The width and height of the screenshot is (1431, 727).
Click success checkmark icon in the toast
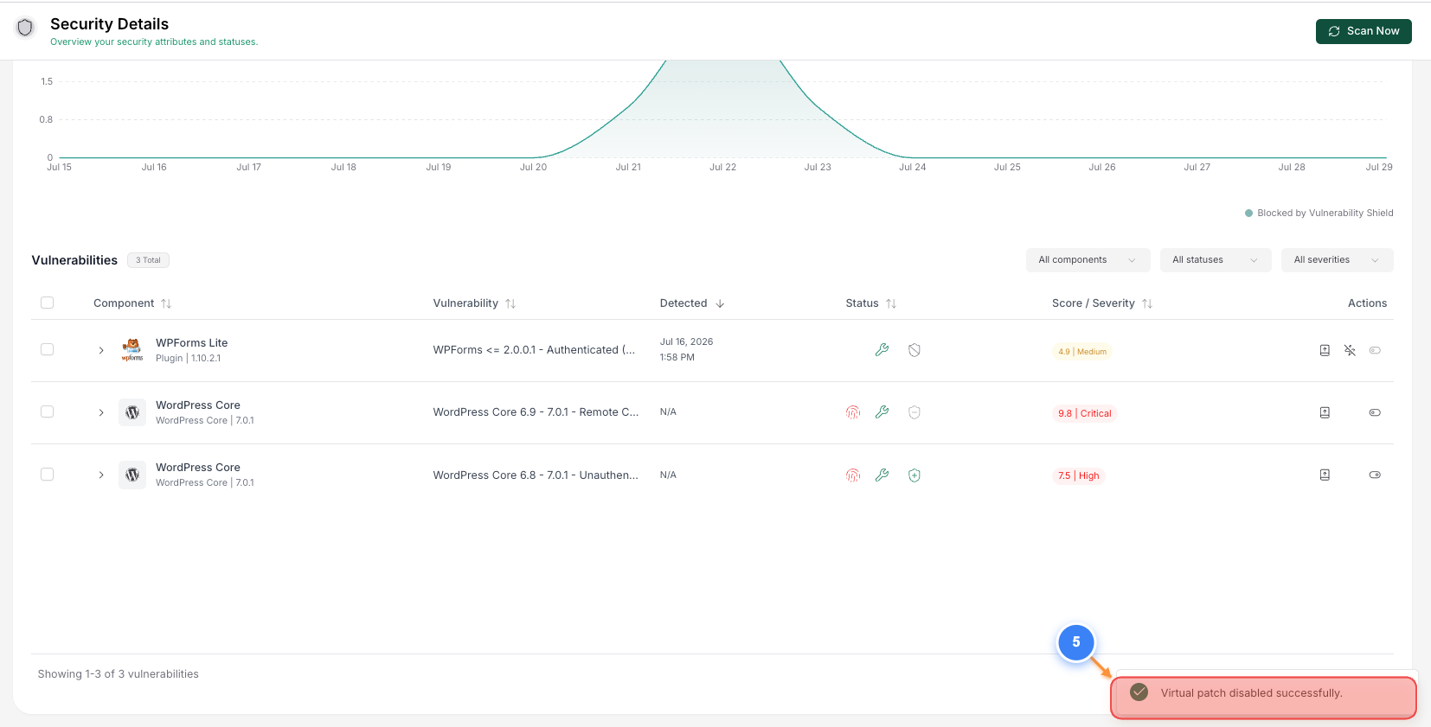coord(1139,692)
